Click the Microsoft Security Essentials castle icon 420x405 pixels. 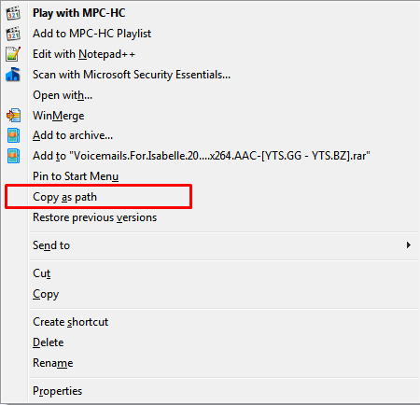pyautogui.click(x=13, y=75)
